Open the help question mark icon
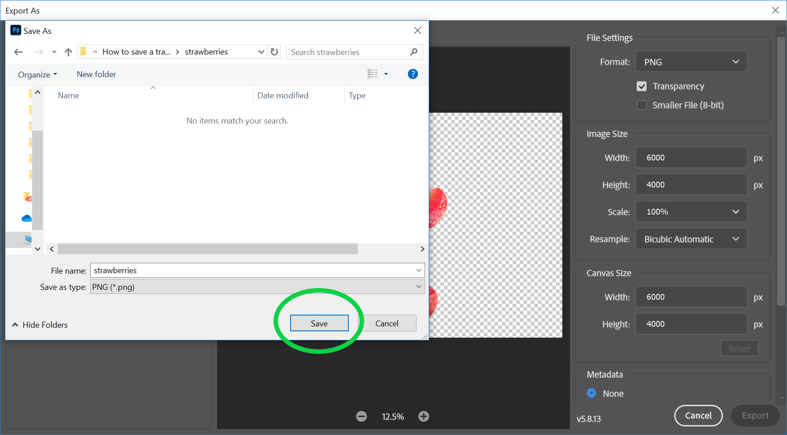The image size is (787, 435). 412,74
